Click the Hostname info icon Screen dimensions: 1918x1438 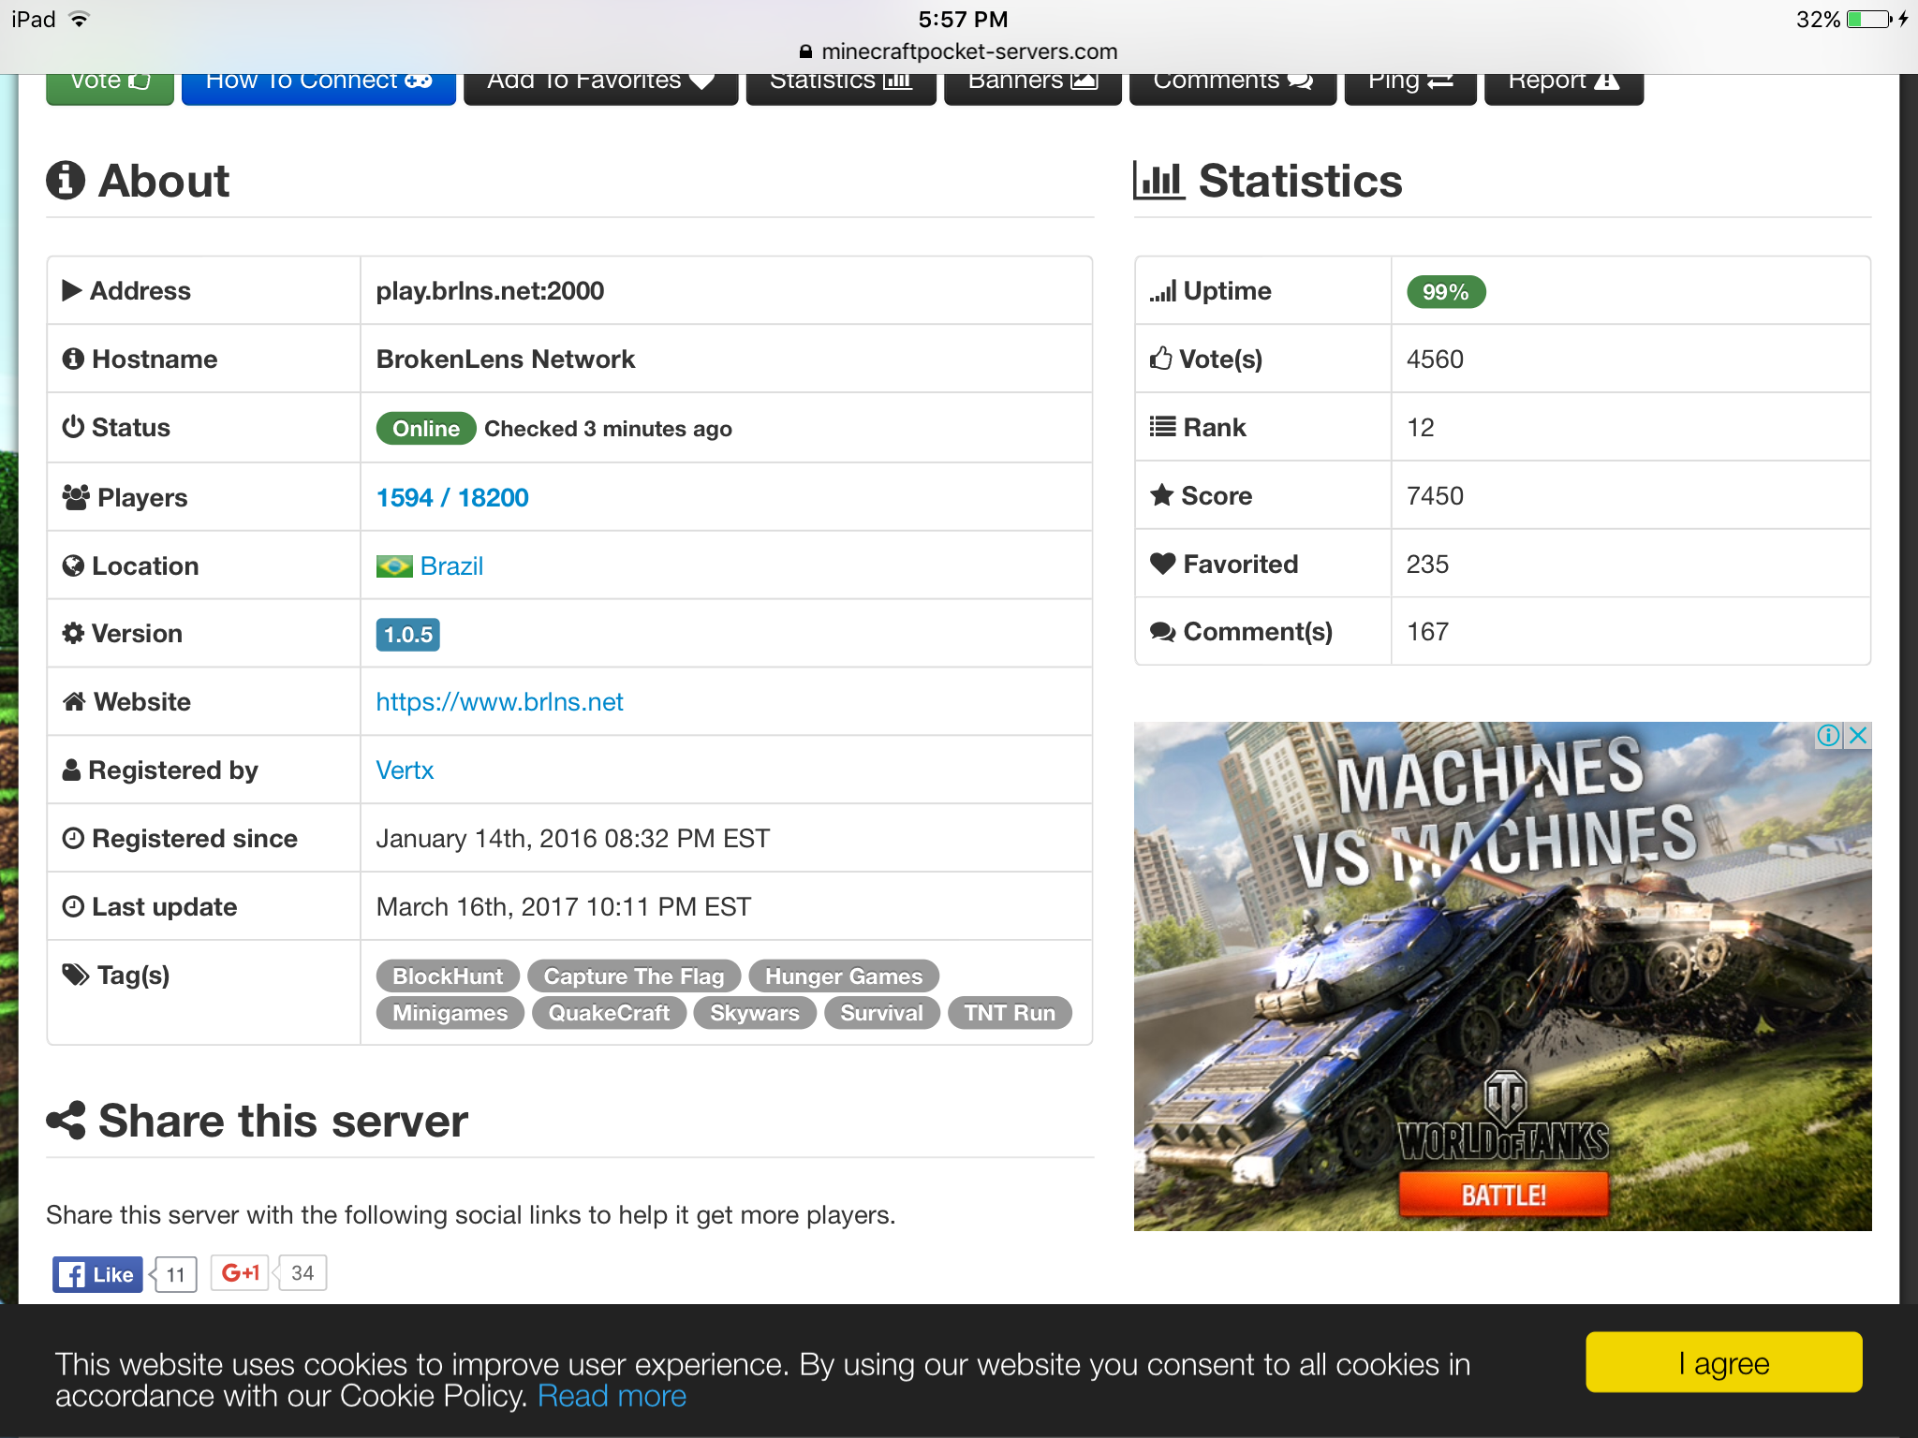(73, 359)
